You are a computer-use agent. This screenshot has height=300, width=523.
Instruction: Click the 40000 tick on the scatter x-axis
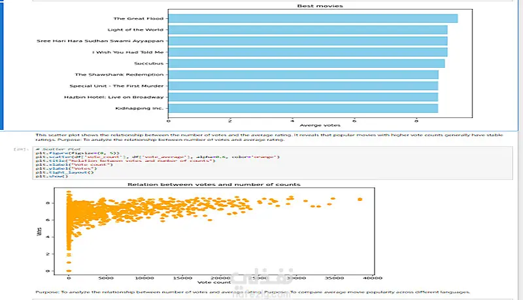pyautogui.click(x=373, y=278)
